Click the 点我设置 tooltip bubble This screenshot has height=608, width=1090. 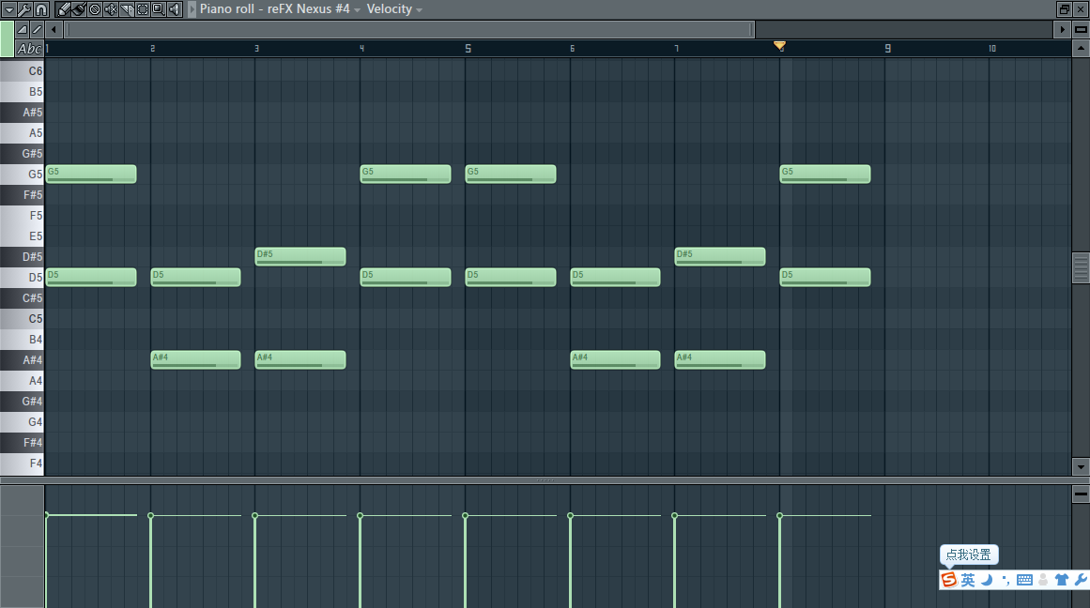coord(969,555)
